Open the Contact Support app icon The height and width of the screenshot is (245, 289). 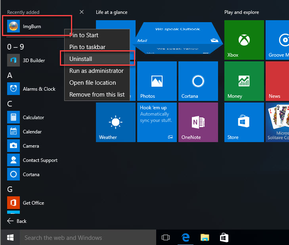tap(13, 160)
